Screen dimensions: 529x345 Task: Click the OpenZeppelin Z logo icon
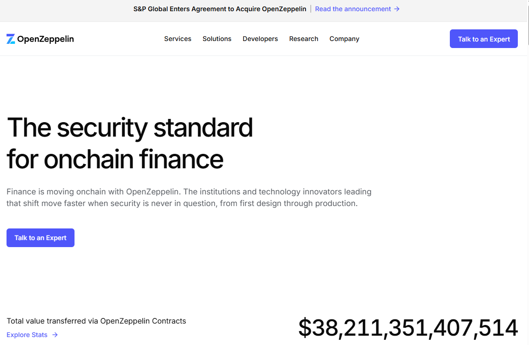11,39
